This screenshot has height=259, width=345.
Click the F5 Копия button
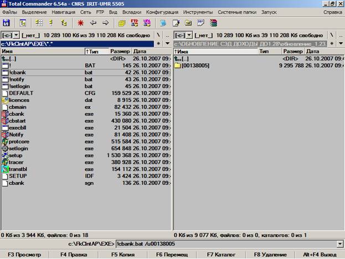point(123,255)
